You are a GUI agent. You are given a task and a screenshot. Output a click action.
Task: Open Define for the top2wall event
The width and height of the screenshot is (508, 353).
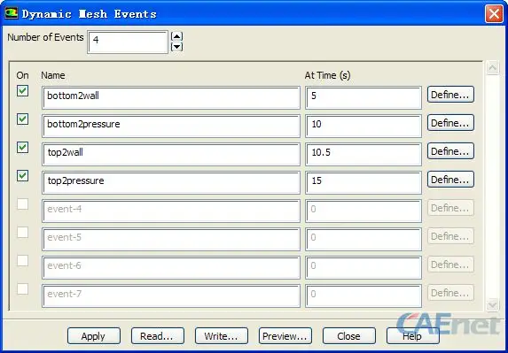[450, 151]
